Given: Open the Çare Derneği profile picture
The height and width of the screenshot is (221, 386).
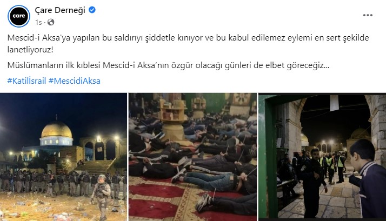Looking at the screenshot, I should point(19,16).
